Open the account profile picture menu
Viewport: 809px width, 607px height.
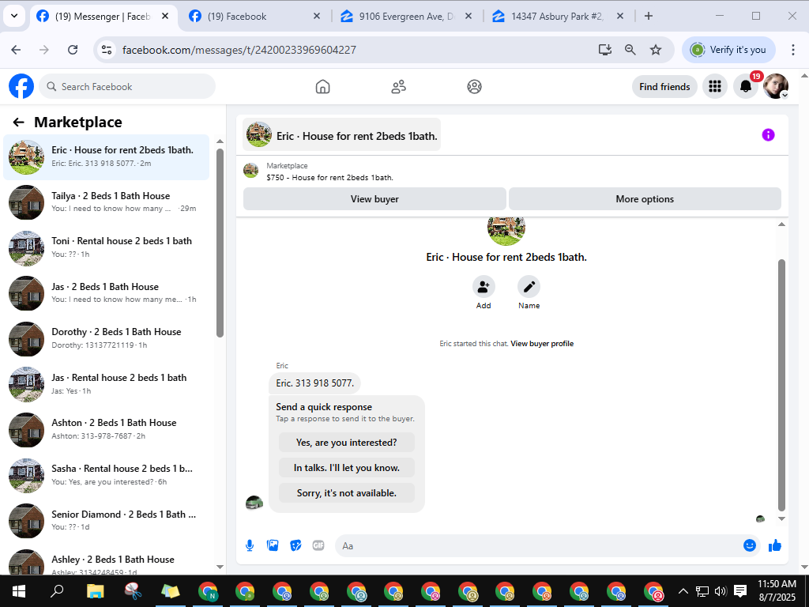(x=776, y=86)
